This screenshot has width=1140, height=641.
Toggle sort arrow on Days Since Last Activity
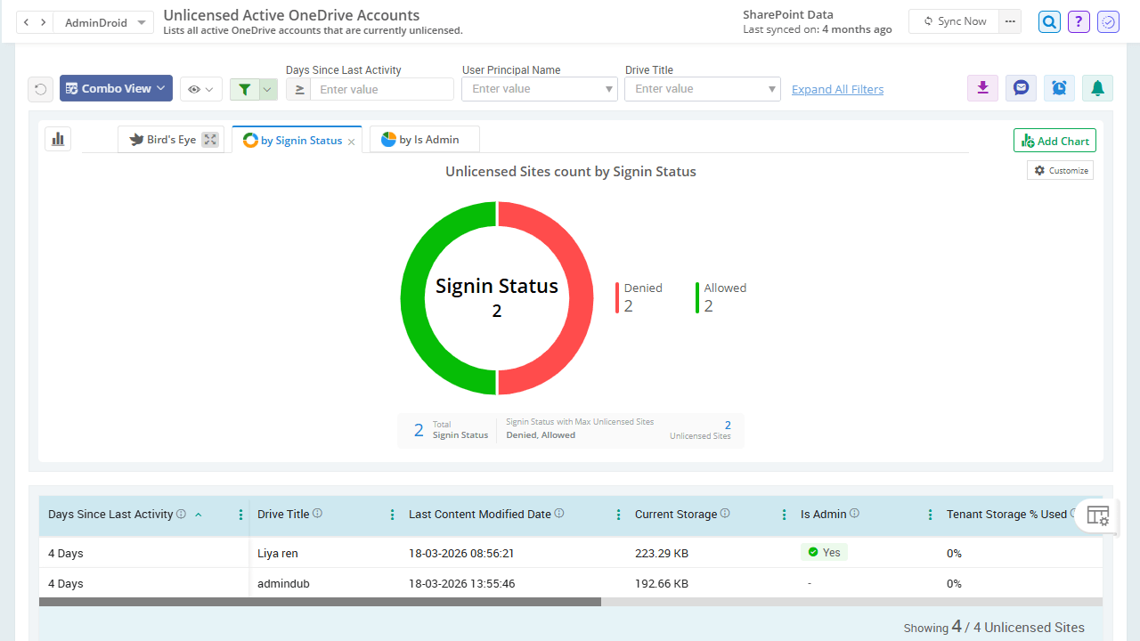click(x=198, y=515)
